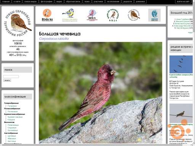This screenshot has width=195, height=146.
Task: Click the rare sightings panel header
Action: tap(181, 48)
